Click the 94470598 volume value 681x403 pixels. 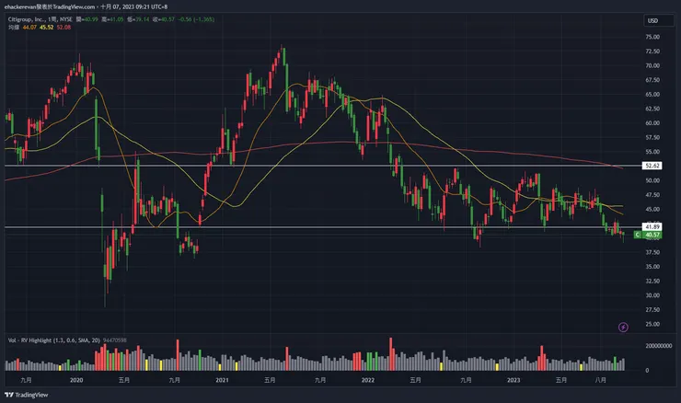click(x=115, y=340)
